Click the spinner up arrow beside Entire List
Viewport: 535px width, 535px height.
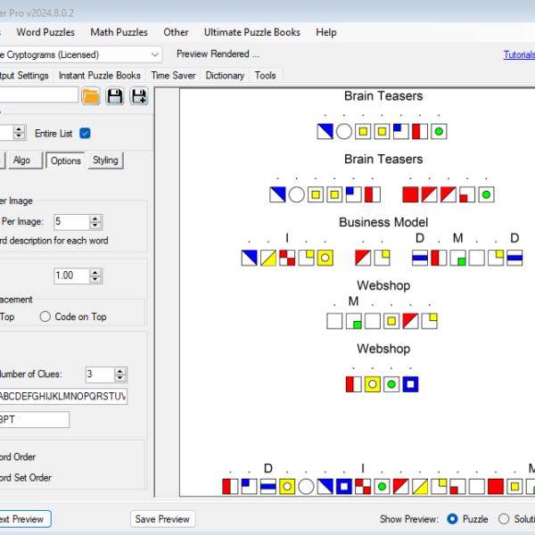pos(19,129)
